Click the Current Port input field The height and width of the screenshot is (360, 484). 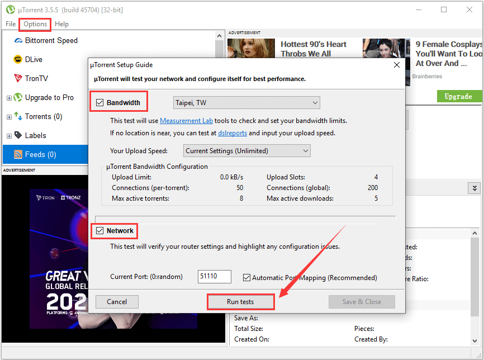pyautogui.click(x=215, y=276)
